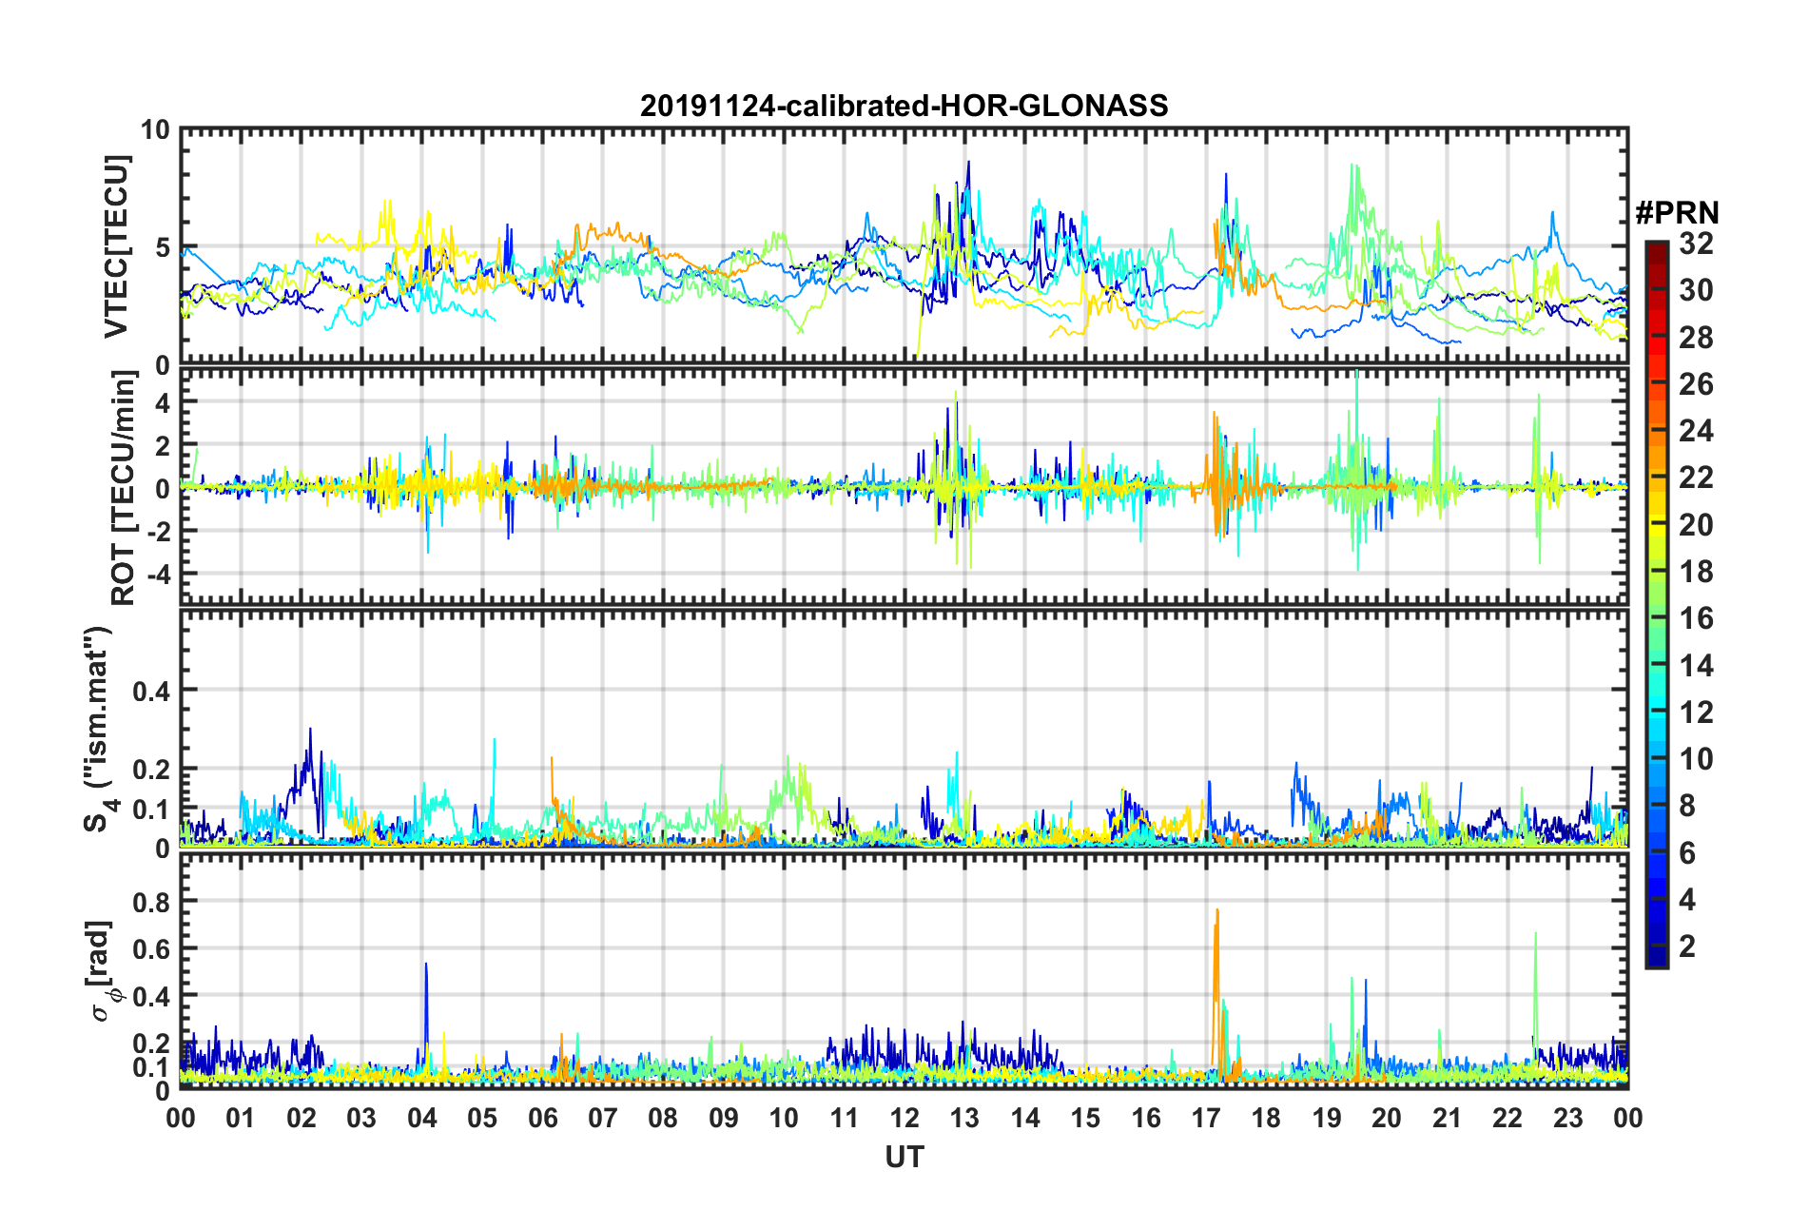This screenshot has height=1210, width=1809.
Task: Click x-axis tick label 16
Action: click(x=1146, y=1118)
